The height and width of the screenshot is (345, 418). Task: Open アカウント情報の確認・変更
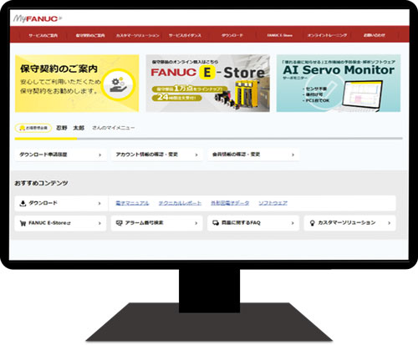(157, 155)
